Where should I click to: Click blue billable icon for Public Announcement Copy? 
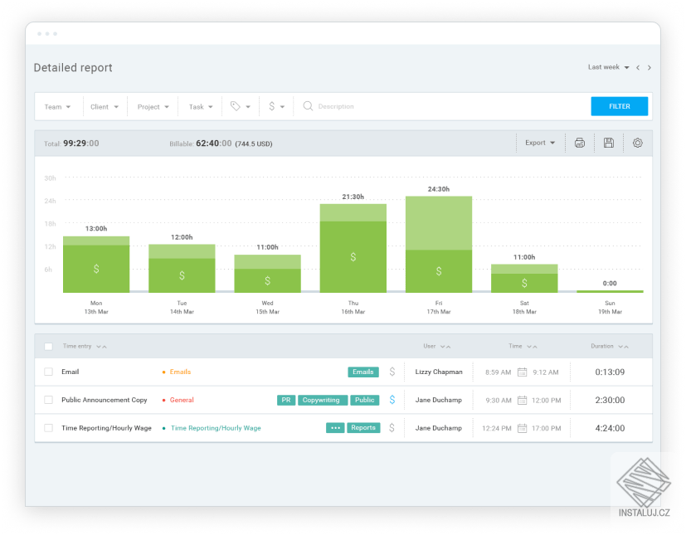[392, 400]
